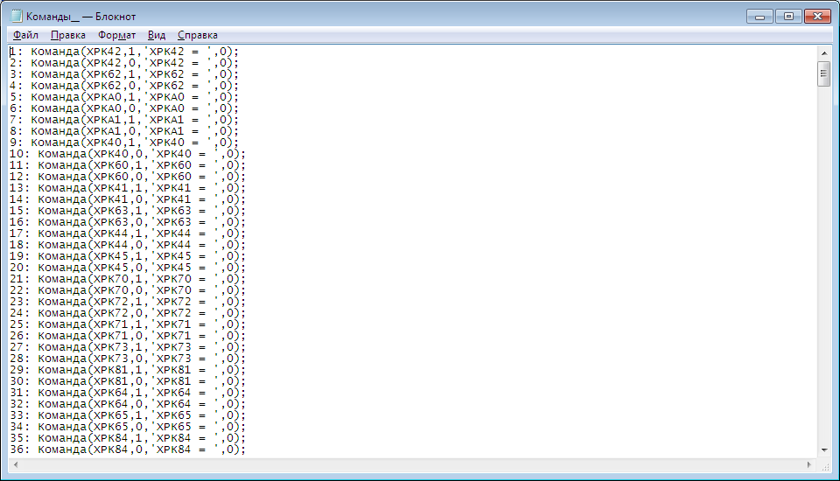Click line 22: Команда(ХРК70,0,'ХРК70 = ',0);
Viewport: 840px width, 481px height.
coord(128,290)
